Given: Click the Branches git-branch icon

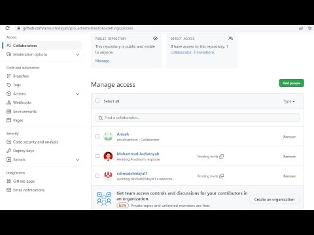Looking at the screenshot, I should [x=9, y=76].
